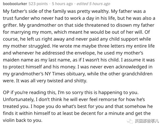The width and height of the screenshot is (164, 128).
Task: Click the OP text starting second paragraph
Action: tap(6, 92)
